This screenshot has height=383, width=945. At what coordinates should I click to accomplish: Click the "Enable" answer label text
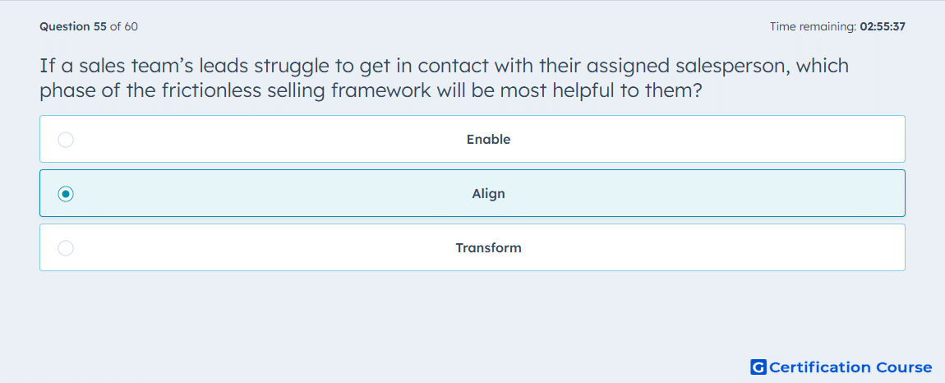point(488,140)
